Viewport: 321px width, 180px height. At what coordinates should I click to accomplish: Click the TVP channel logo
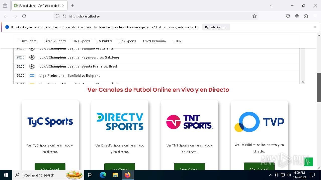259,122
